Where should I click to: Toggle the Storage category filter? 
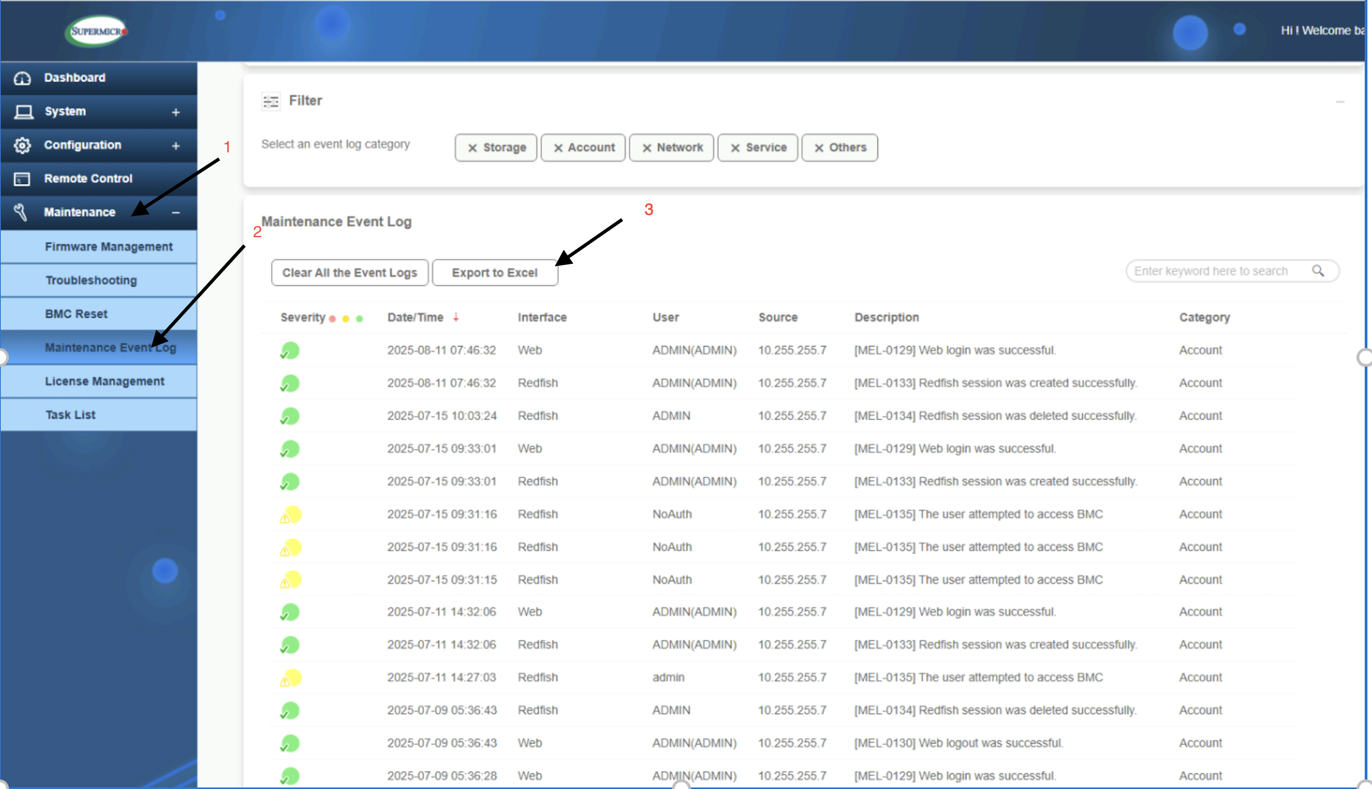click(x=496, y=147)
